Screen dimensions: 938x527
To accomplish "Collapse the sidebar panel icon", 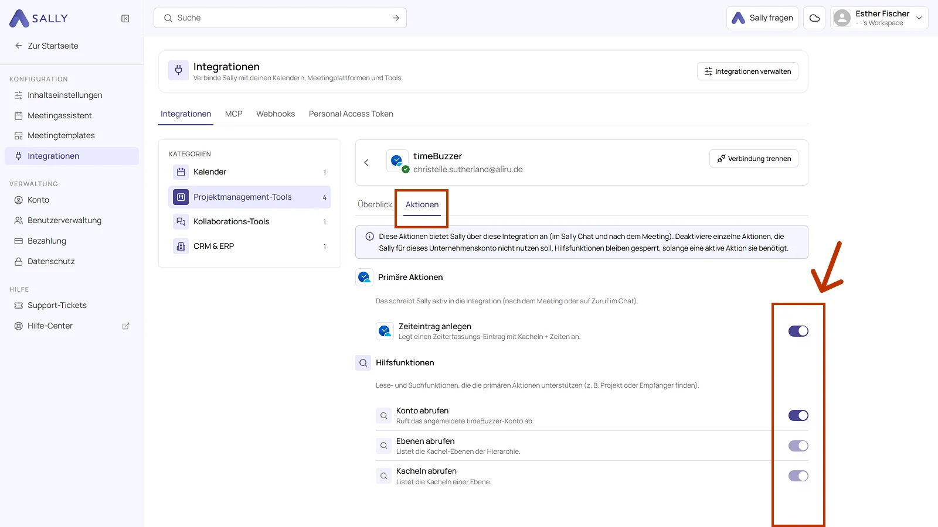I will (x=125, y=19).
